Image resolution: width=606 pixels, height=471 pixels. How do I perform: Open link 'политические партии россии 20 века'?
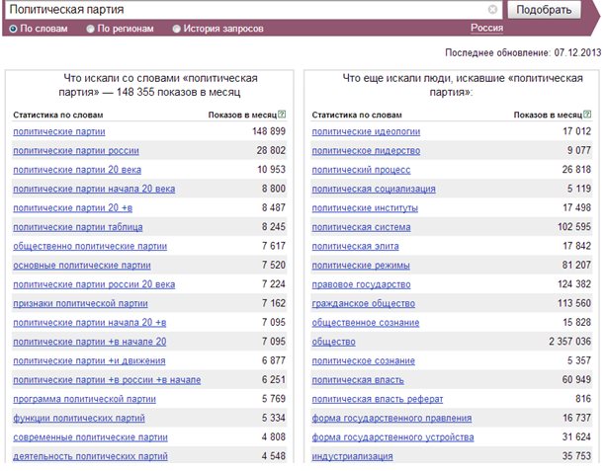click(x=94, y=284)
